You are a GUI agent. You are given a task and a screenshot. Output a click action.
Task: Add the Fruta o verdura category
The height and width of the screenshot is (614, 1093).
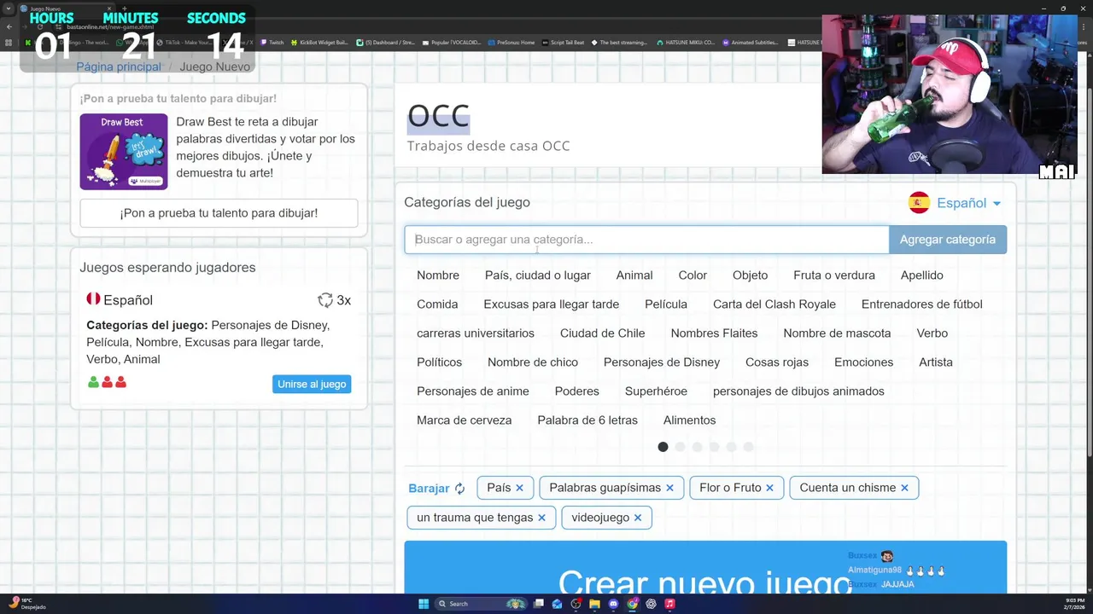834,275
